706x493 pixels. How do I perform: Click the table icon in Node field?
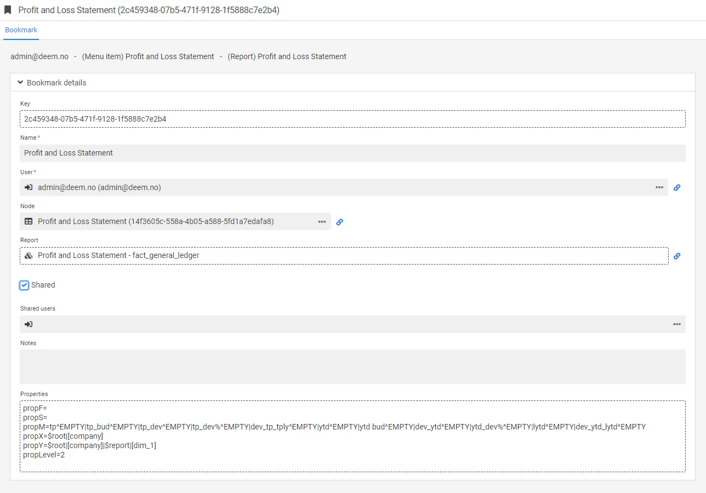(x=29, y=222)
